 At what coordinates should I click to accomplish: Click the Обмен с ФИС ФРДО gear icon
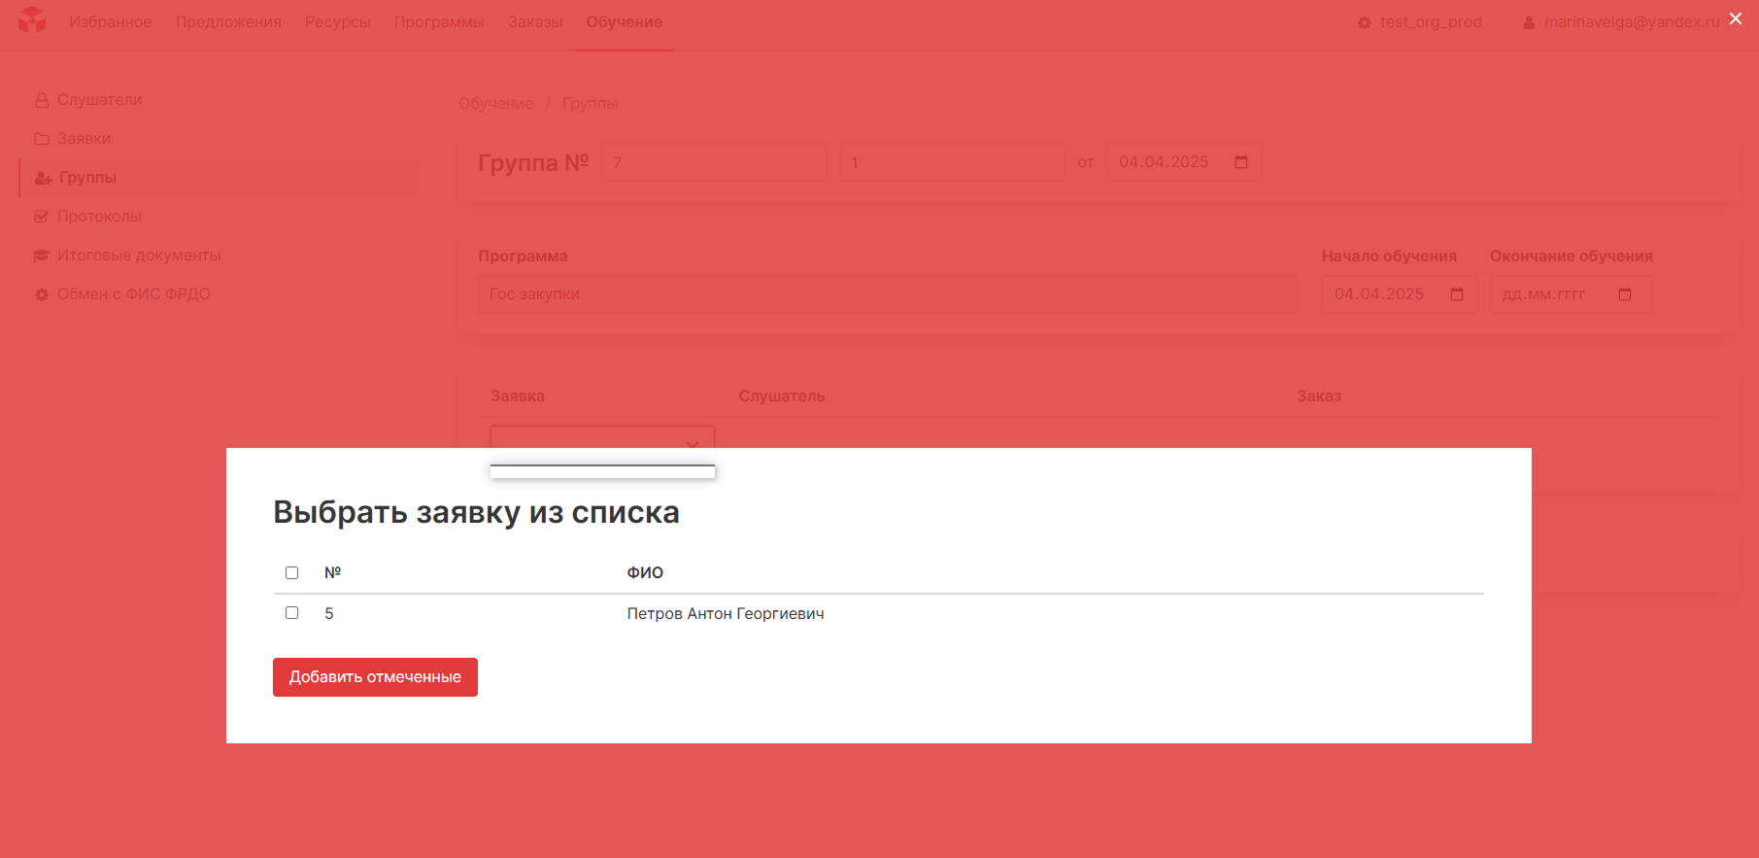42,294
